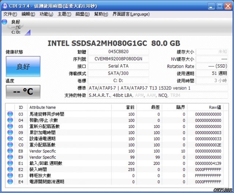Click status orb of attribute E1

[10, 163]
